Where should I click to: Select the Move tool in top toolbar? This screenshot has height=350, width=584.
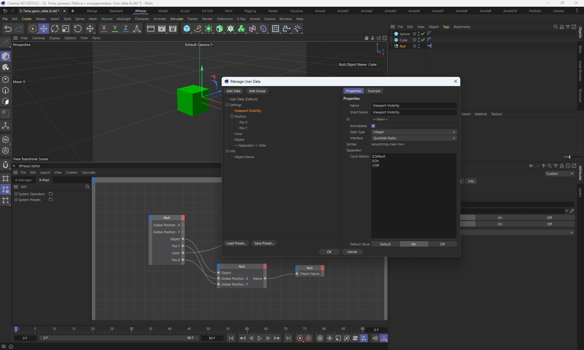click(43, 29)
